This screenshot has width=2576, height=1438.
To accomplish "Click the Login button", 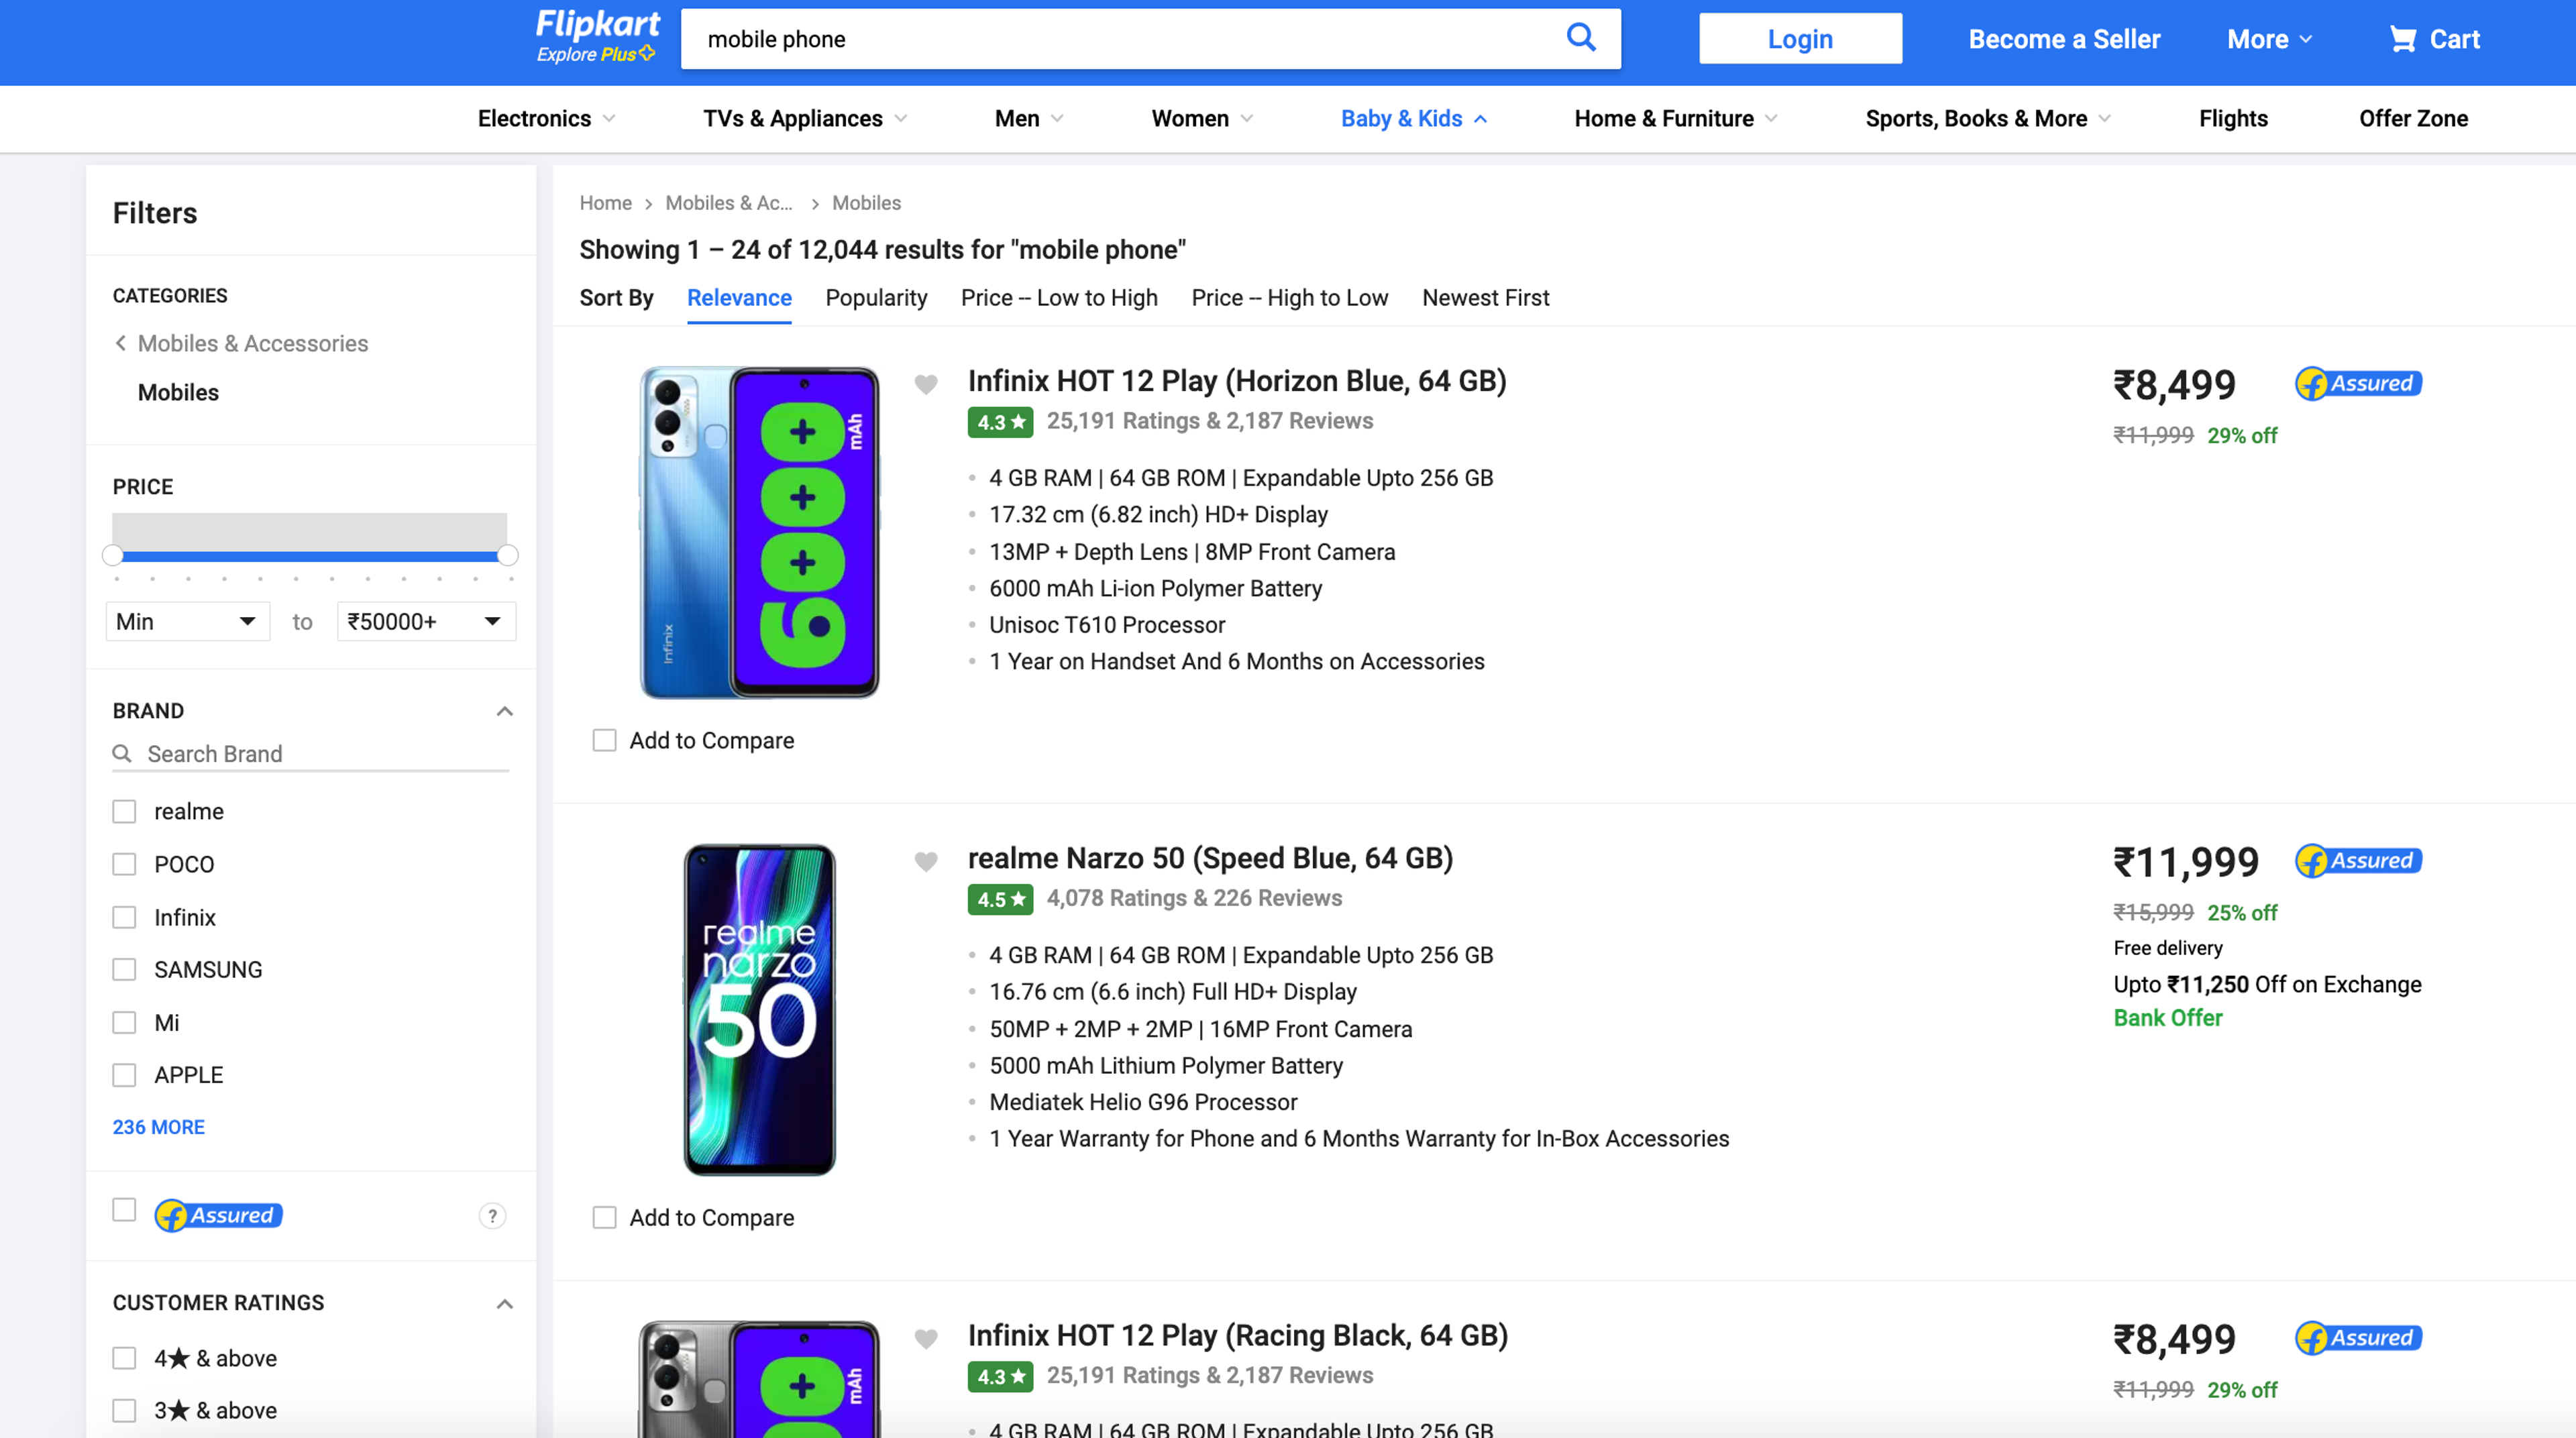I will (x=1799, y=38).
